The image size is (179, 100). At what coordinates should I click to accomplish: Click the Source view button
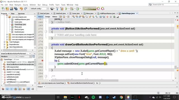coord(41,17)
